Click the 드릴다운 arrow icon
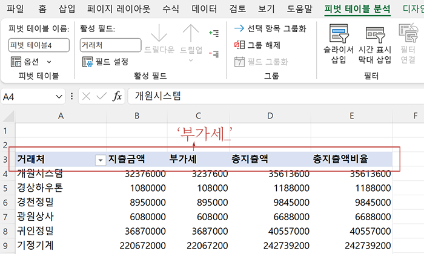Viewport: 424px width, 254px height. (x=159, y=33)
